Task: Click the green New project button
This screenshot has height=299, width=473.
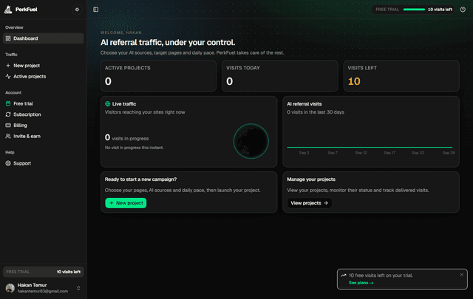Action: (x=126, y=203)
